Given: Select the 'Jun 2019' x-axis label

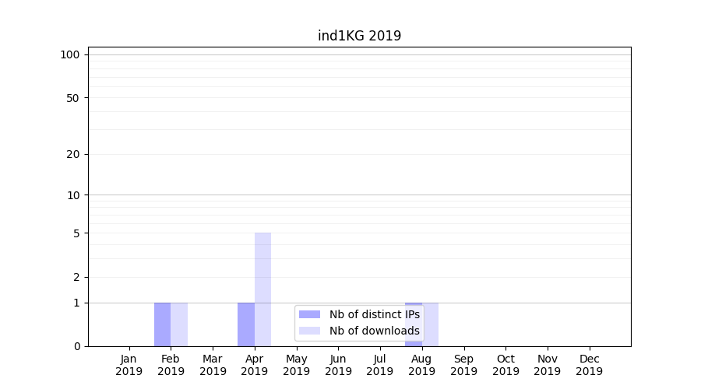Looking at the screenshot, I should coord(338,365).
